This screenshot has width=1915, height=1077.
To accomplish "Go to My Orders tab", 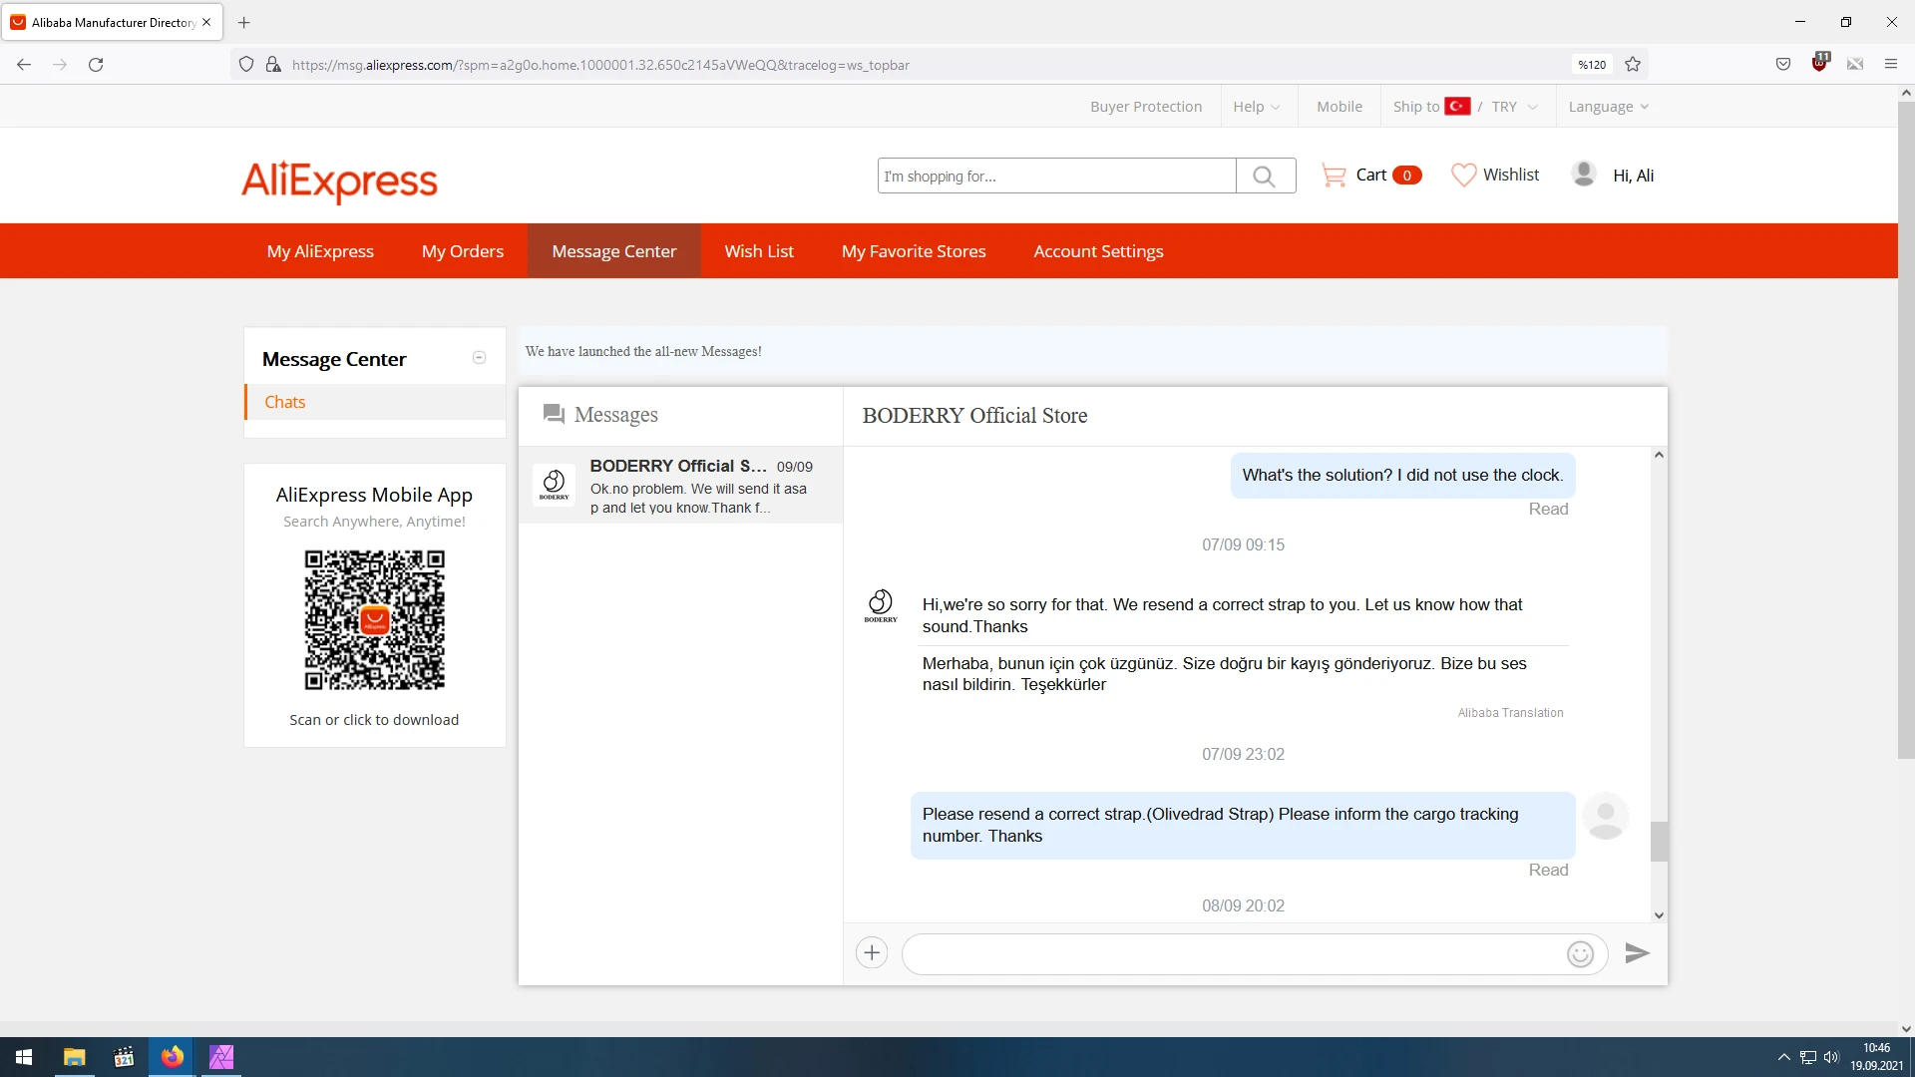I will click(x=462, y=251).
